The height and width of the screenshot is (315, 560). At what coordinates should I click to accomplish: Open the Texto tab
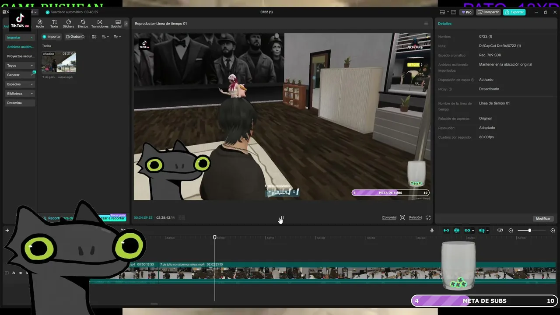[54, 24]
